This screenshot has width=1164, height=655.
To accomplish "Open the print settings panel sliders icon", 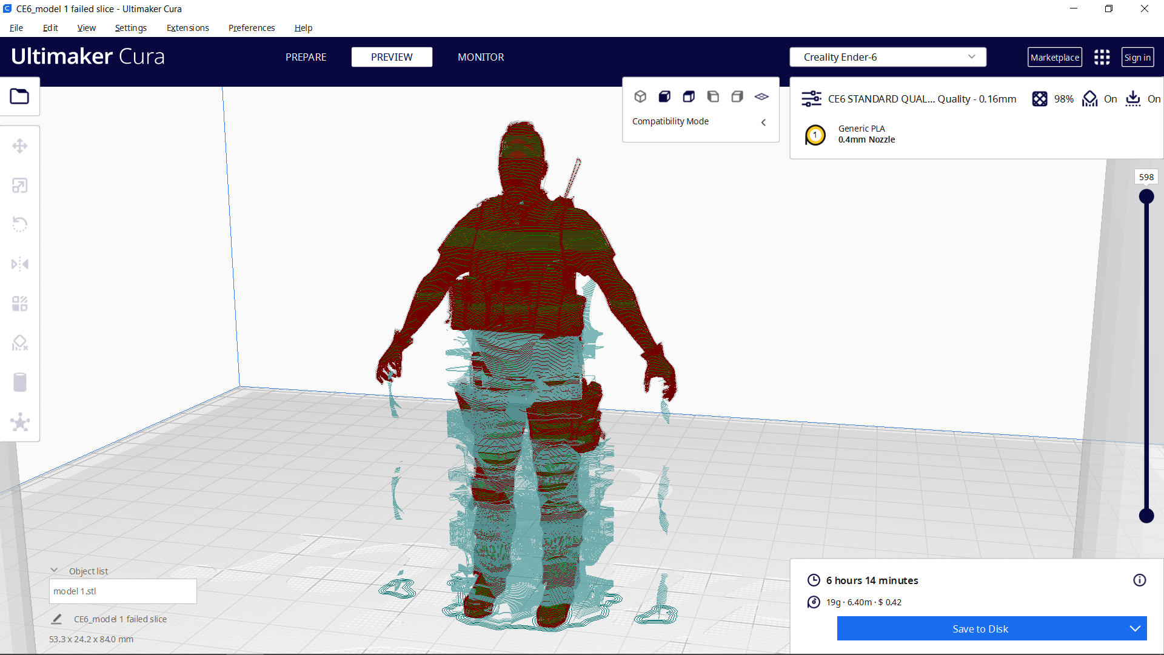I will pyautogui.click(x=811, y=98).
